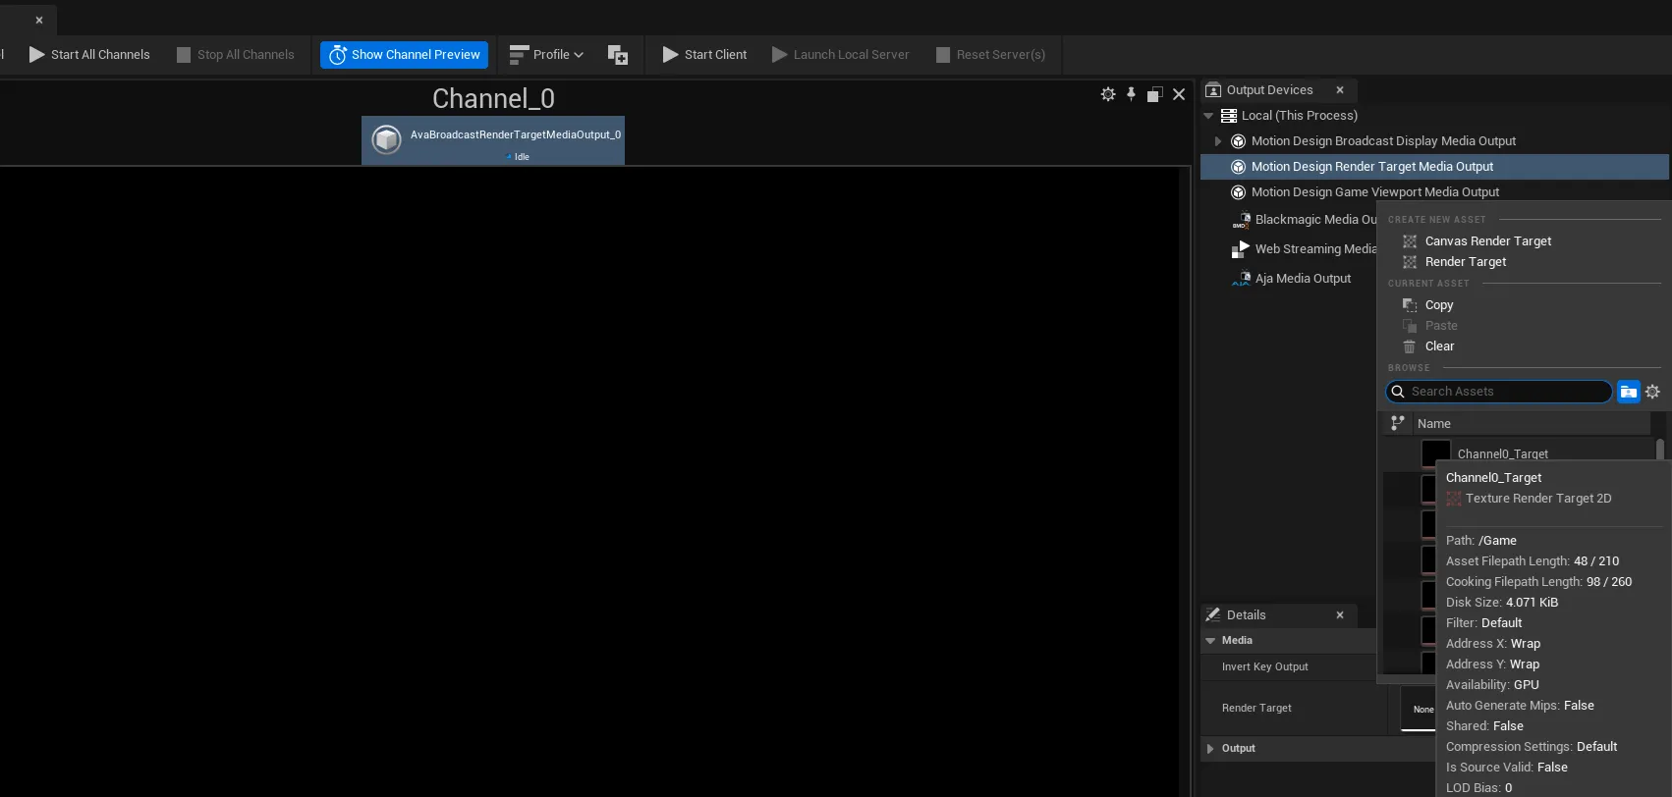1672x797 pixels.
Task: Select Channel0_Target asset thumbnail
Action: click(x=1435, y=452)
